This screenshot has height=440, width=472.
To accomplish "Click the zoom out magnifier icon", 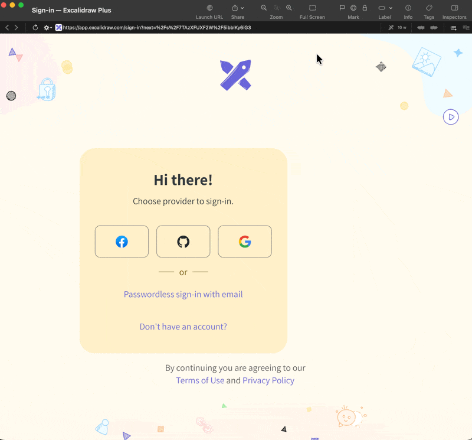I will point(264,8).
